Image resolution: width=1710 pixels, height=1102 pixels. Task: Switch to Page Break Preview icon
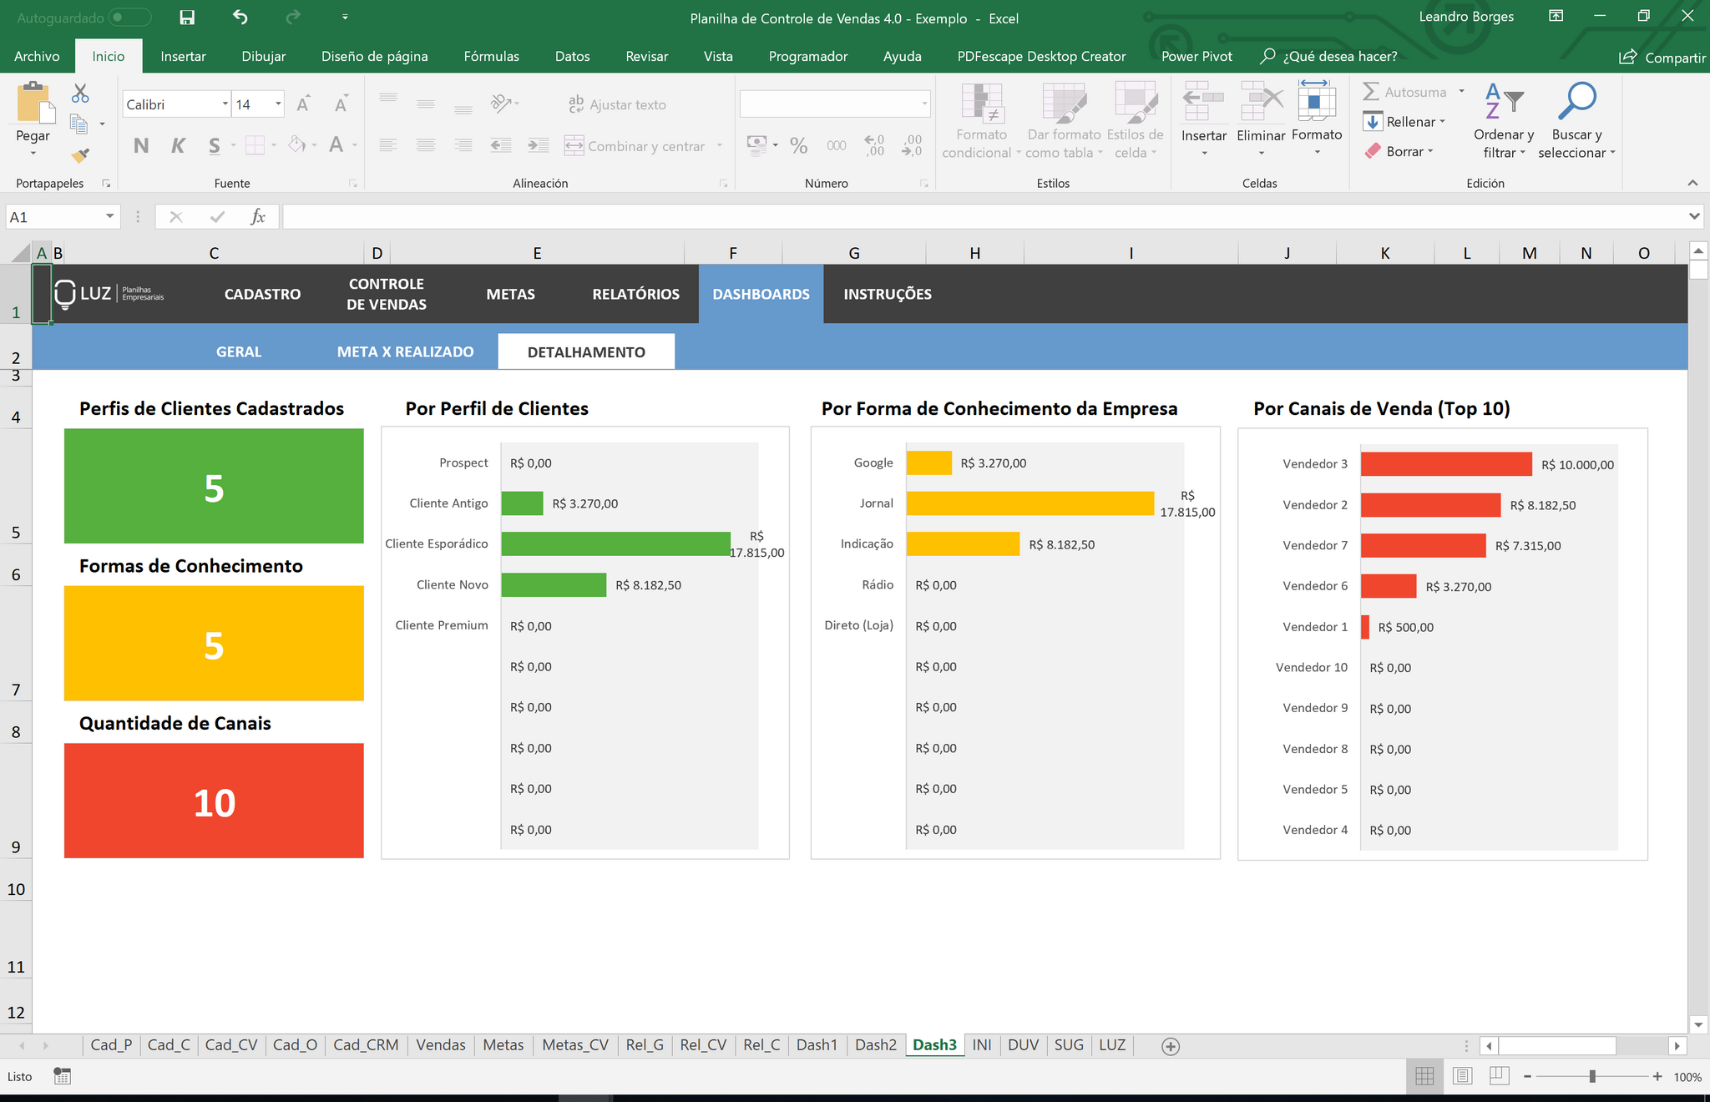pyautogui.click(x=1500, y=1076)
